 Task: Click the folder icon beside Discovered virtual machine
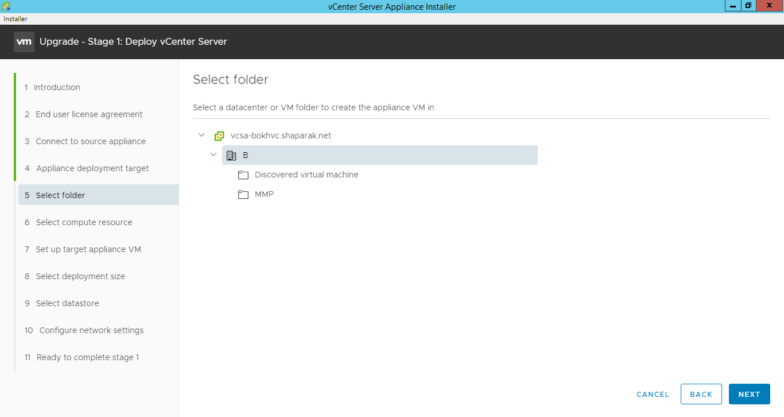[243, 175]
